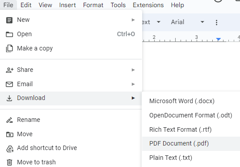Select the Share menu entry
This screenshot has height=167, width=240.
[x=71, y=70]
